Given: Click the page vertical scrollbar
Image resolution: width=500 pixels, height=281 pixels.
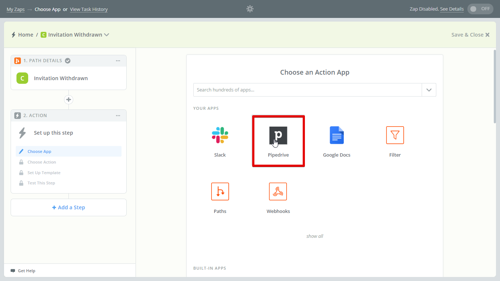Looking at the screenshot, I should (495, 86).
